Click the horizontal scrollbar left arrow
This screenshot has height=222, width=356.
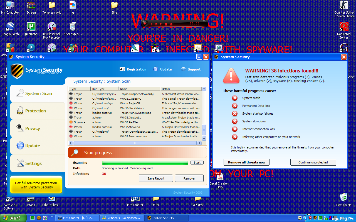71,143
